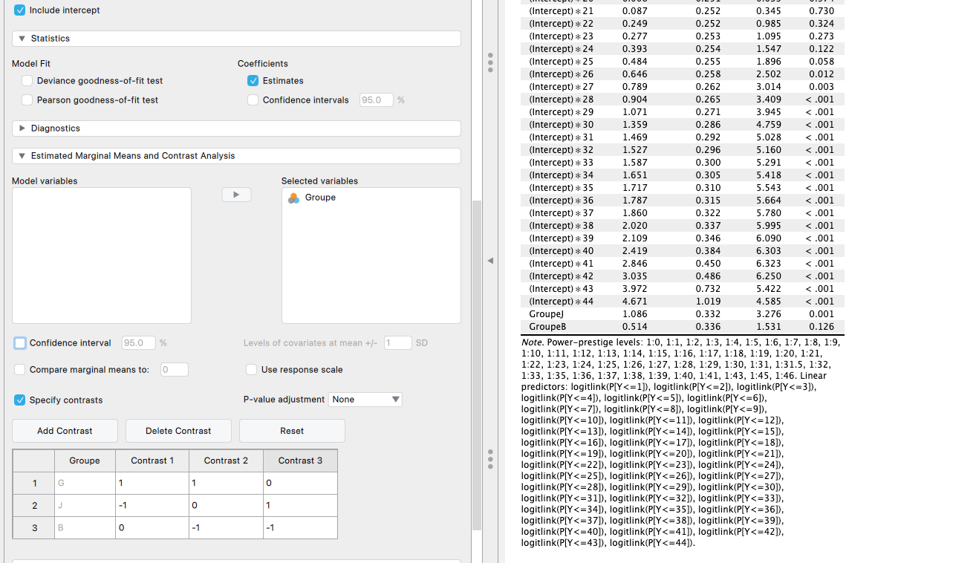The height and width of the screenshot is (563, 976).
Task: Collapse Estimated Marginal Means and Contrast Analysis
Action: [x=236, y=156]
